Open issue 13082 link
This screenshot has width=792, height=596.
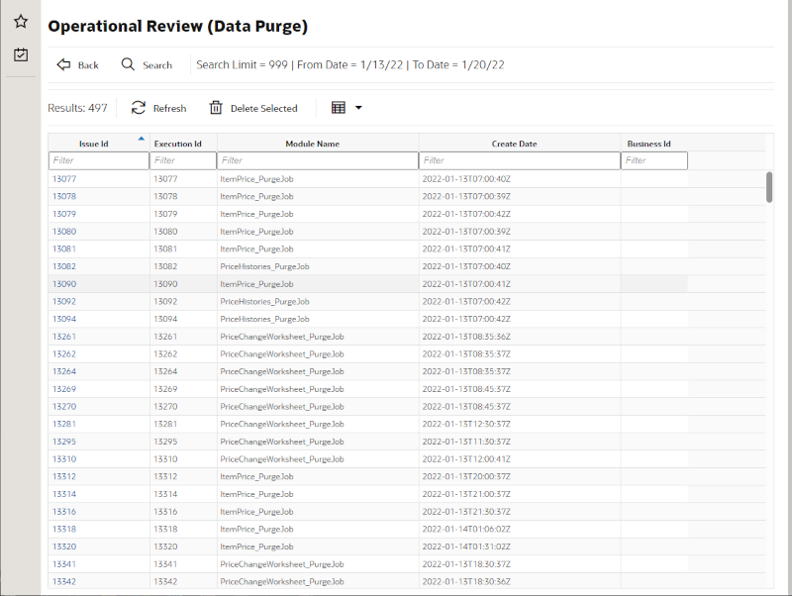64,266
